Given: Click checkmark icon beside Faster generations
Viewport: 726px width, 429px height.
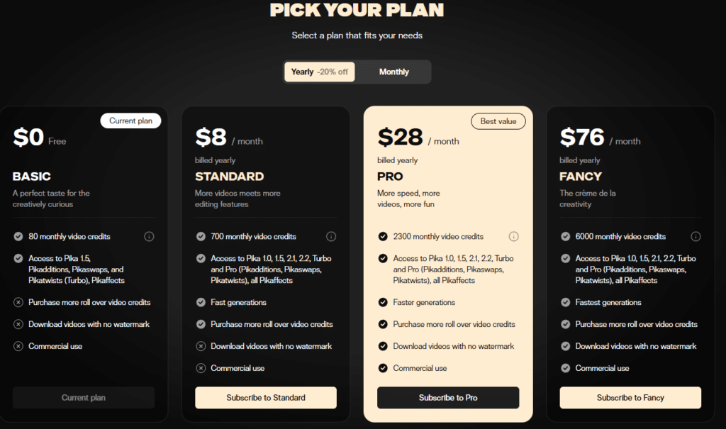Looking at the screenshot, I should point(383,302).
